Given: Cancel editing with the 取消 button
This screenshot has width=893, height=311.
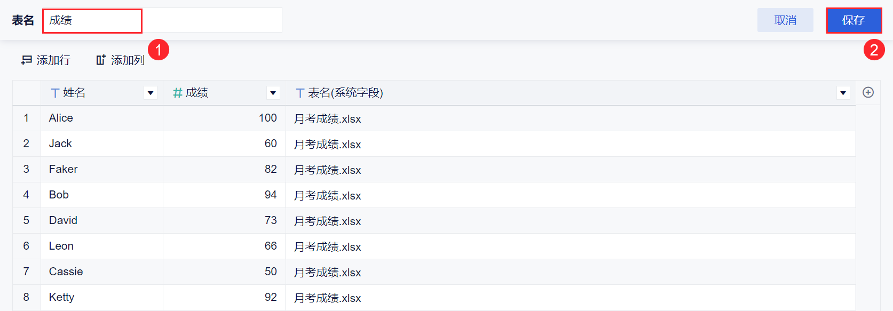Looking at the screenshot, I should 785,20.
